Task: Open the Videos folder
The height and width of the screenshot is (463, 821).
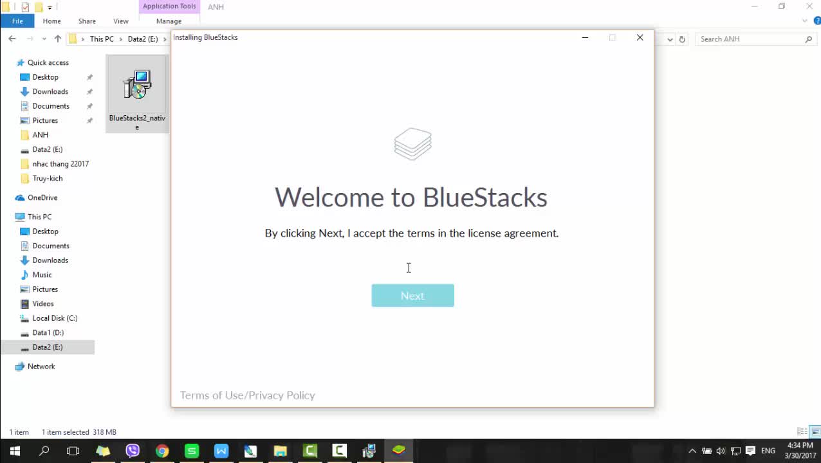Action: pyautogui.click(x=43, y=304)
